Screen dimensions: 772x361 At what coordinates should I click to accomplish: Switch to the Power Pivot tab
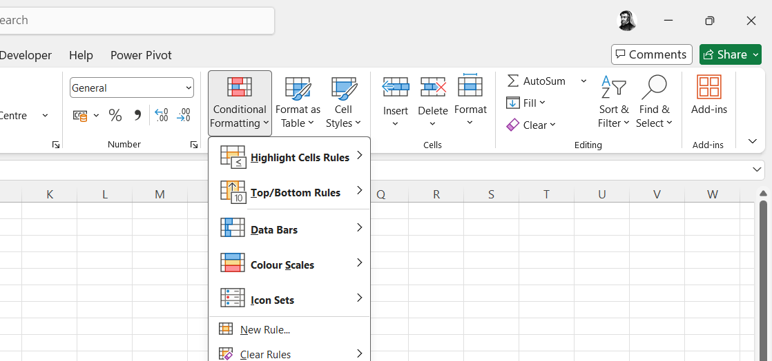click(141, 55)
